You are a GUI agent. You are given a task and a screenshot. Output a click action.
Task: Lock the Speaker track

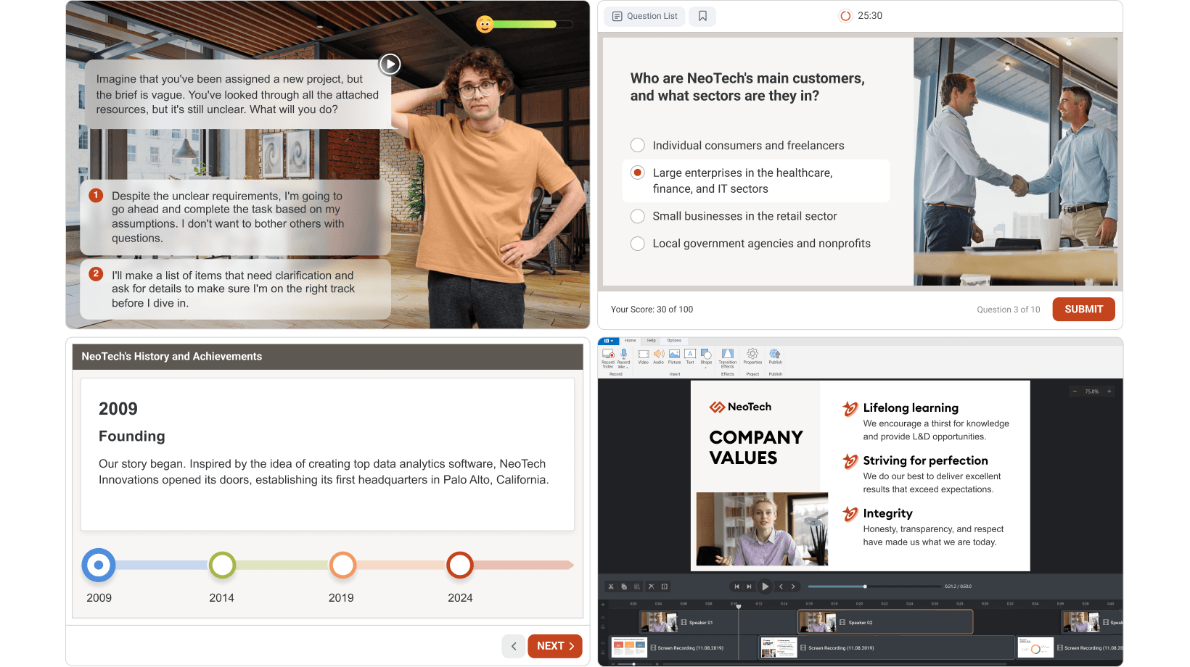(602, 626)
